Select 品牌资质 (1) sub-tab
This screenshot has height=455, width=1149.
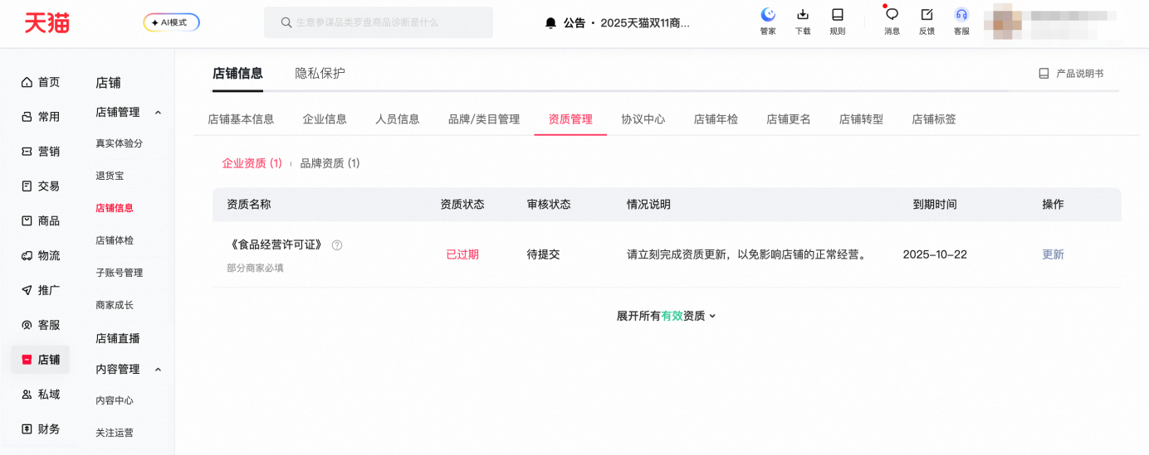pos(330,163)
